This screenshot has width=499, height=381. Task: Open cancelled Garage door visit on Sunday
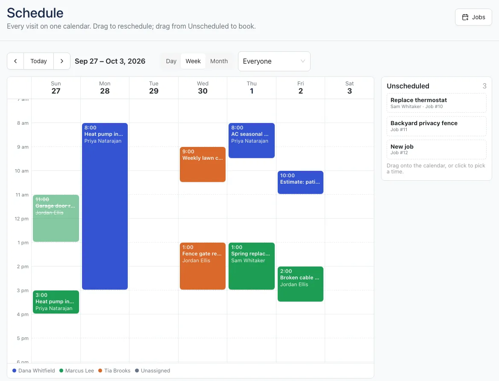pyautogui.click(x=56, y=218)
